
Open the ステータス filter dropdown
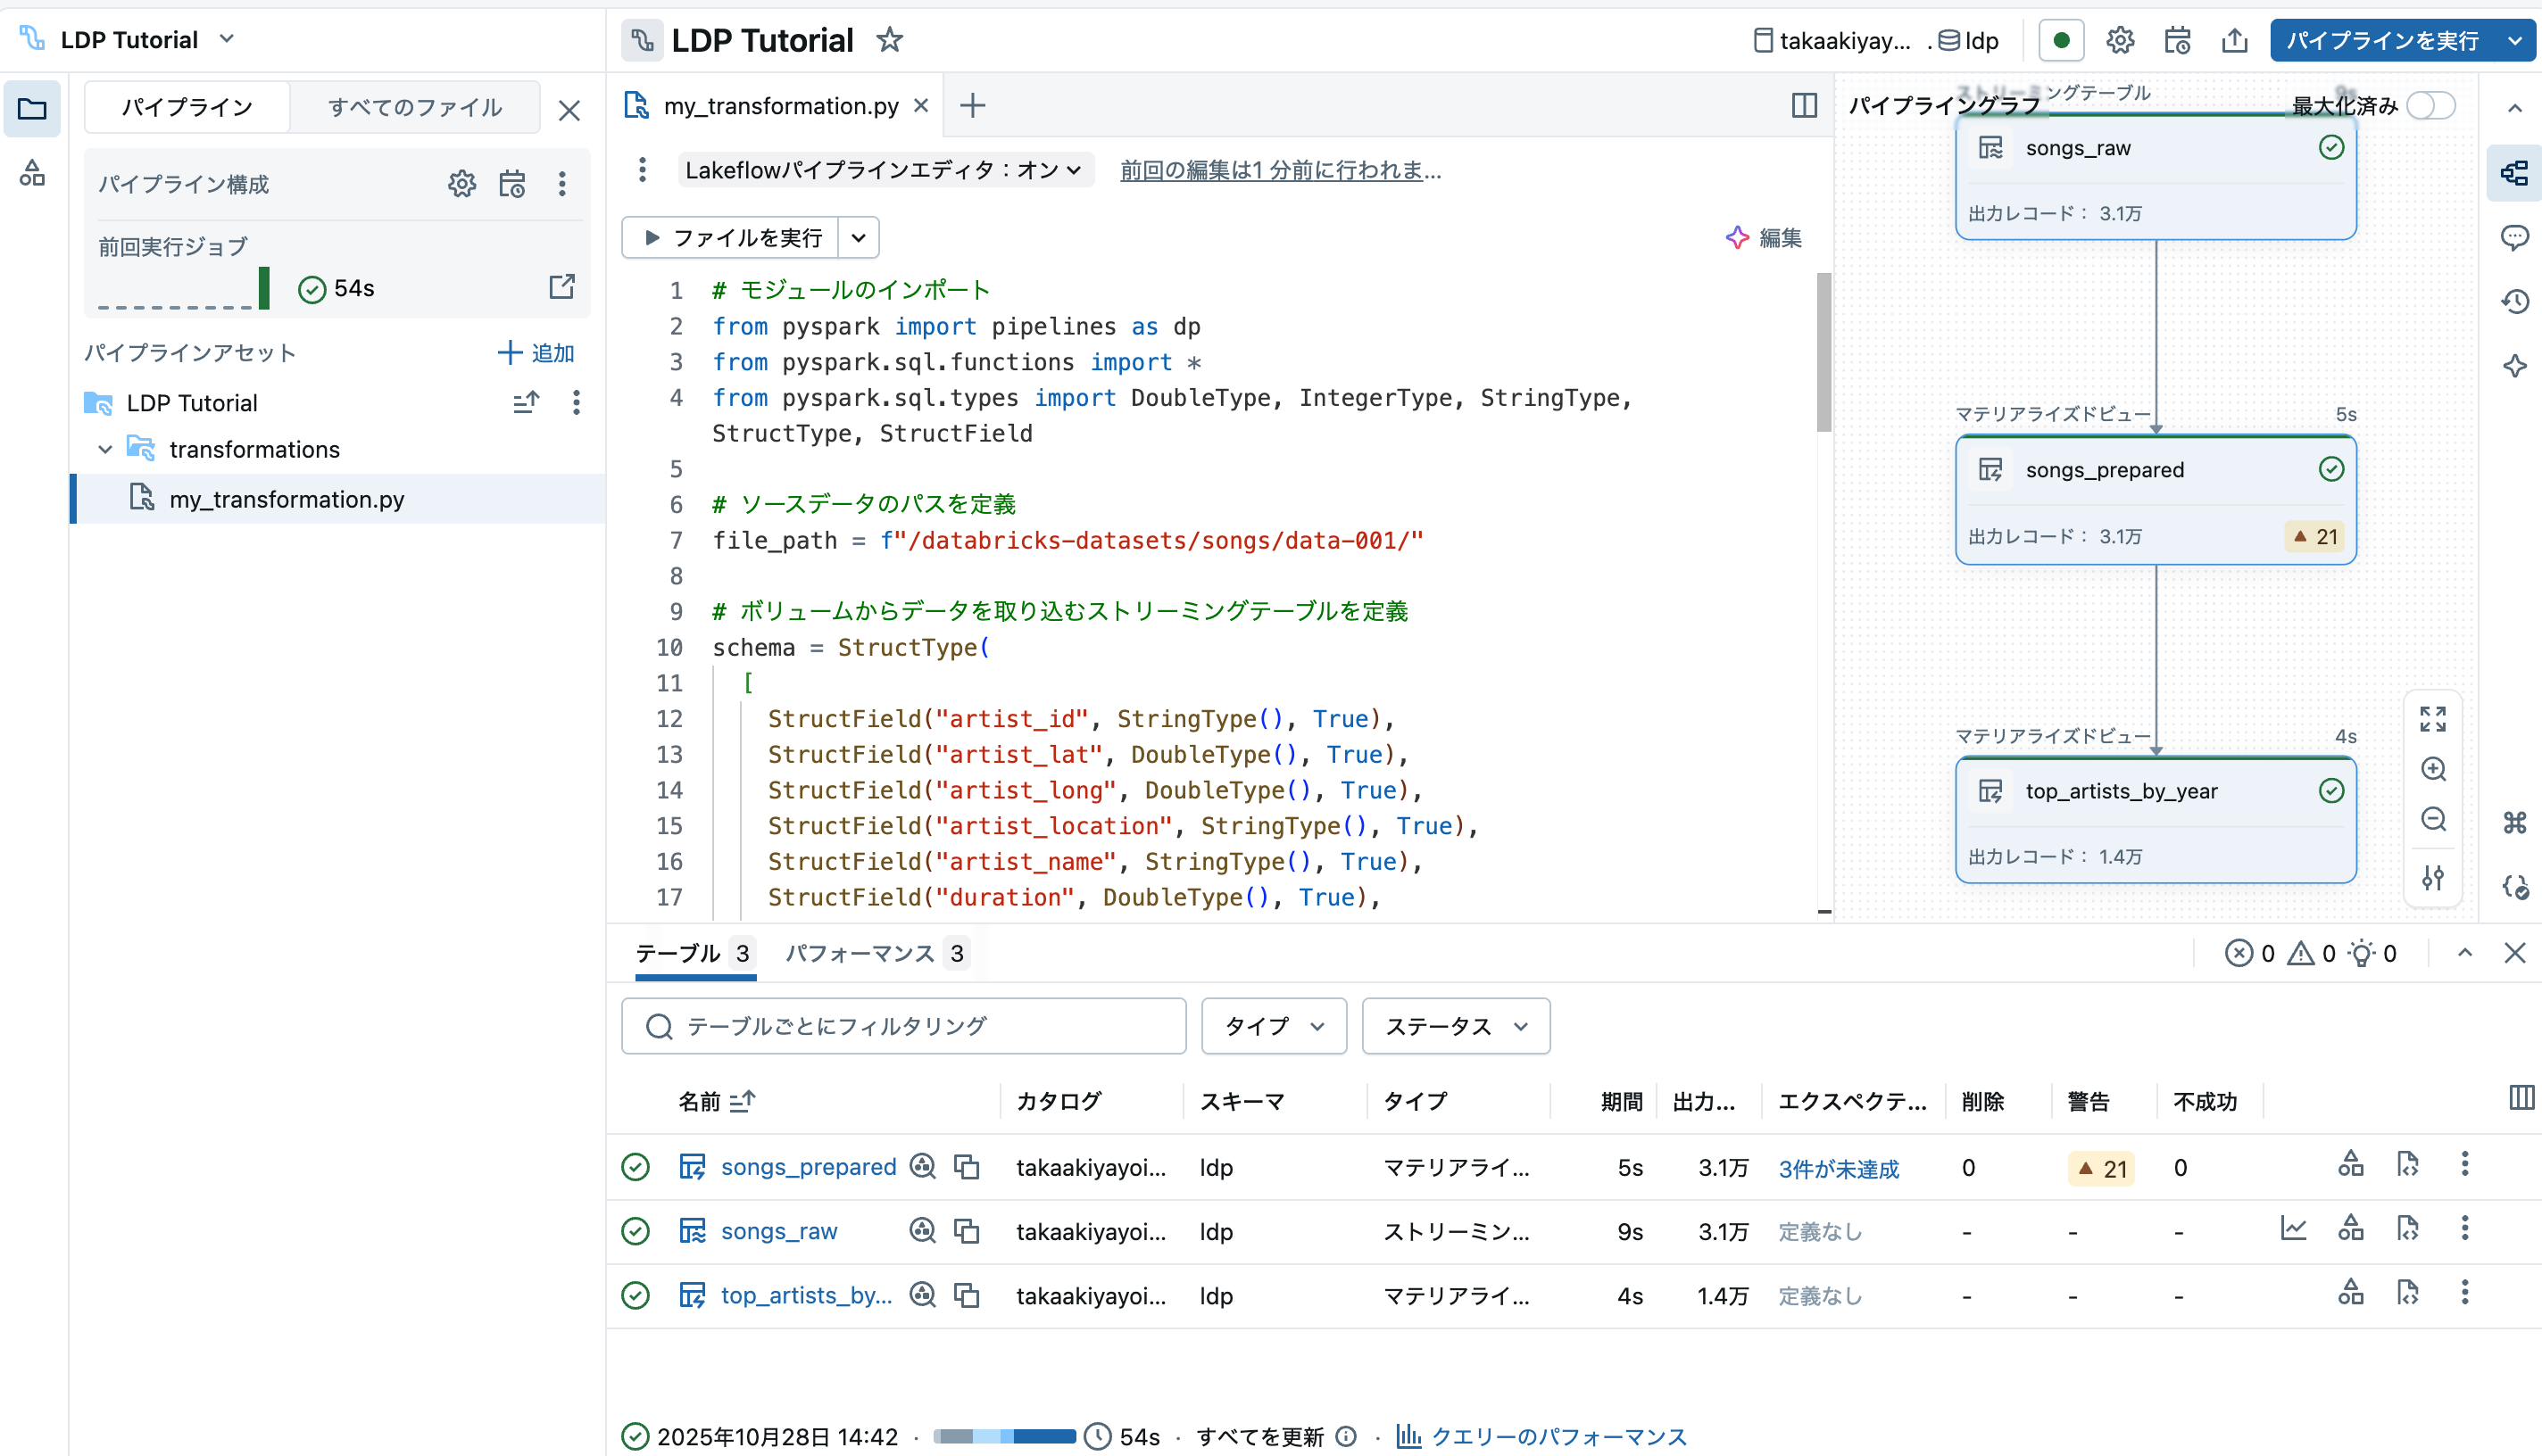(1456, 1026)
